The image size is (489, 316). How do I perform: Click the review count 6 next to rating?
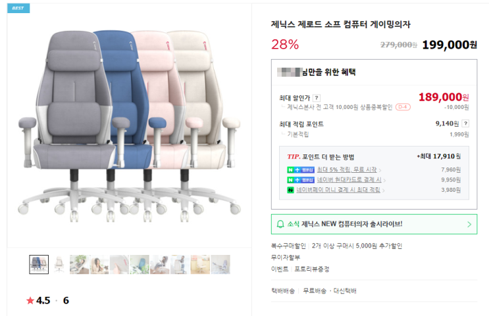click(x=66, y=300)
